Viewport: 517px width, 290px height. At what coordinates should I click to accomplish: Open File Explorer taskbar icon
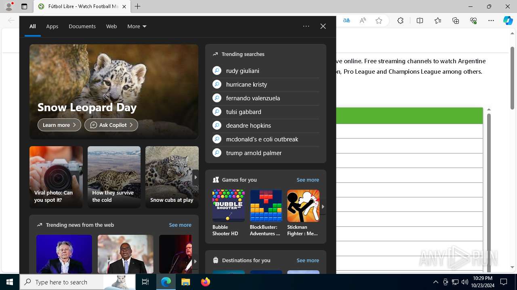point(185,282)
